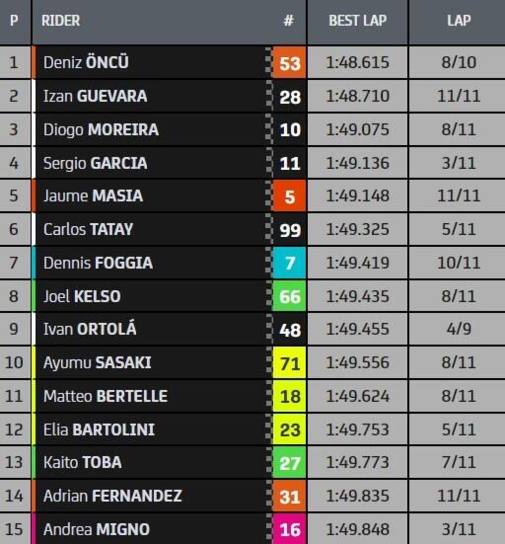Click rider name Sergio GARCIA
Viewport: 505px width, 544px height.
(x=96, y=163)
